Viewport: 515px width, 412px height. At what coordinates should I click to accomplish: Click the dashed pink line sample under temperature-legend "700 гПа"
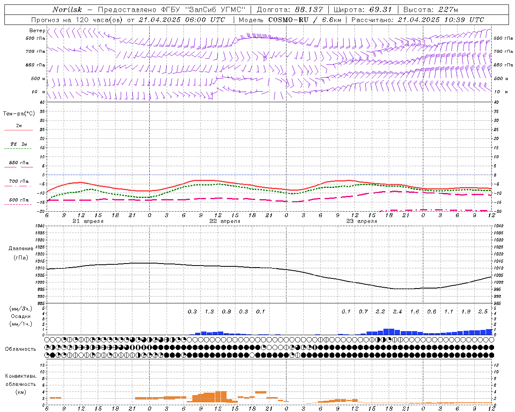click(18, 186)
